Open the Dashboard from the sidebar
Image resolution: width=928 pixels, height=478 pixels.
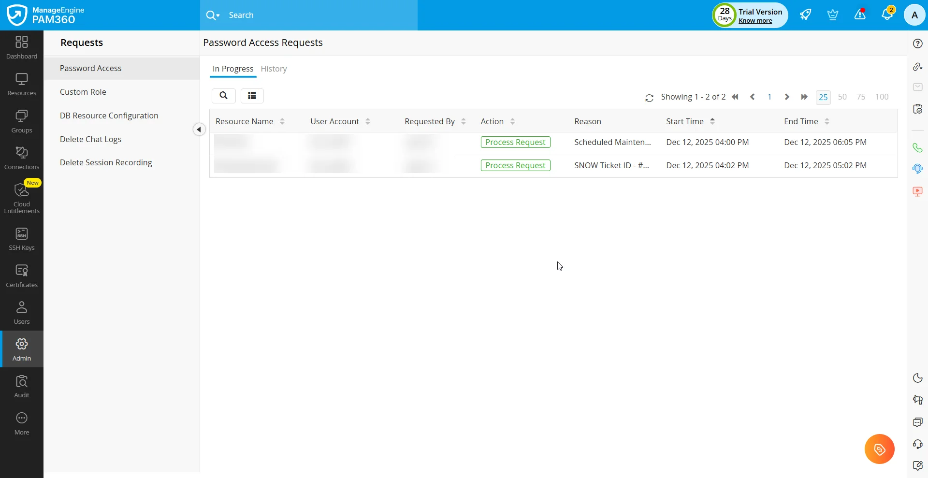click(x=22, y=47)
